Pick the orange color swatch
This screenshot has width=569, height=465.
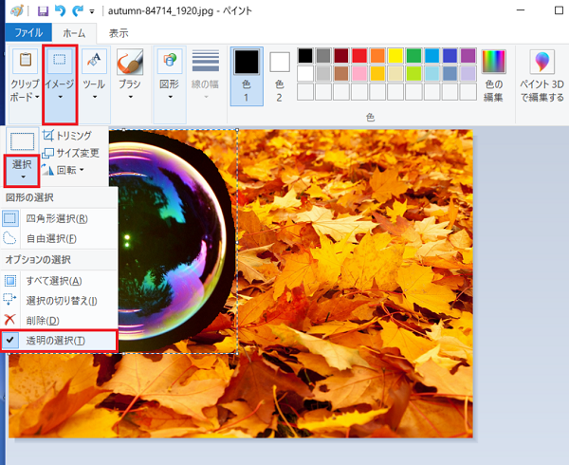coord(377,56)
